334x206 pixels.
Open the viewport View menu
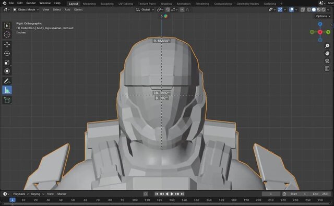(x=45, y=9)
